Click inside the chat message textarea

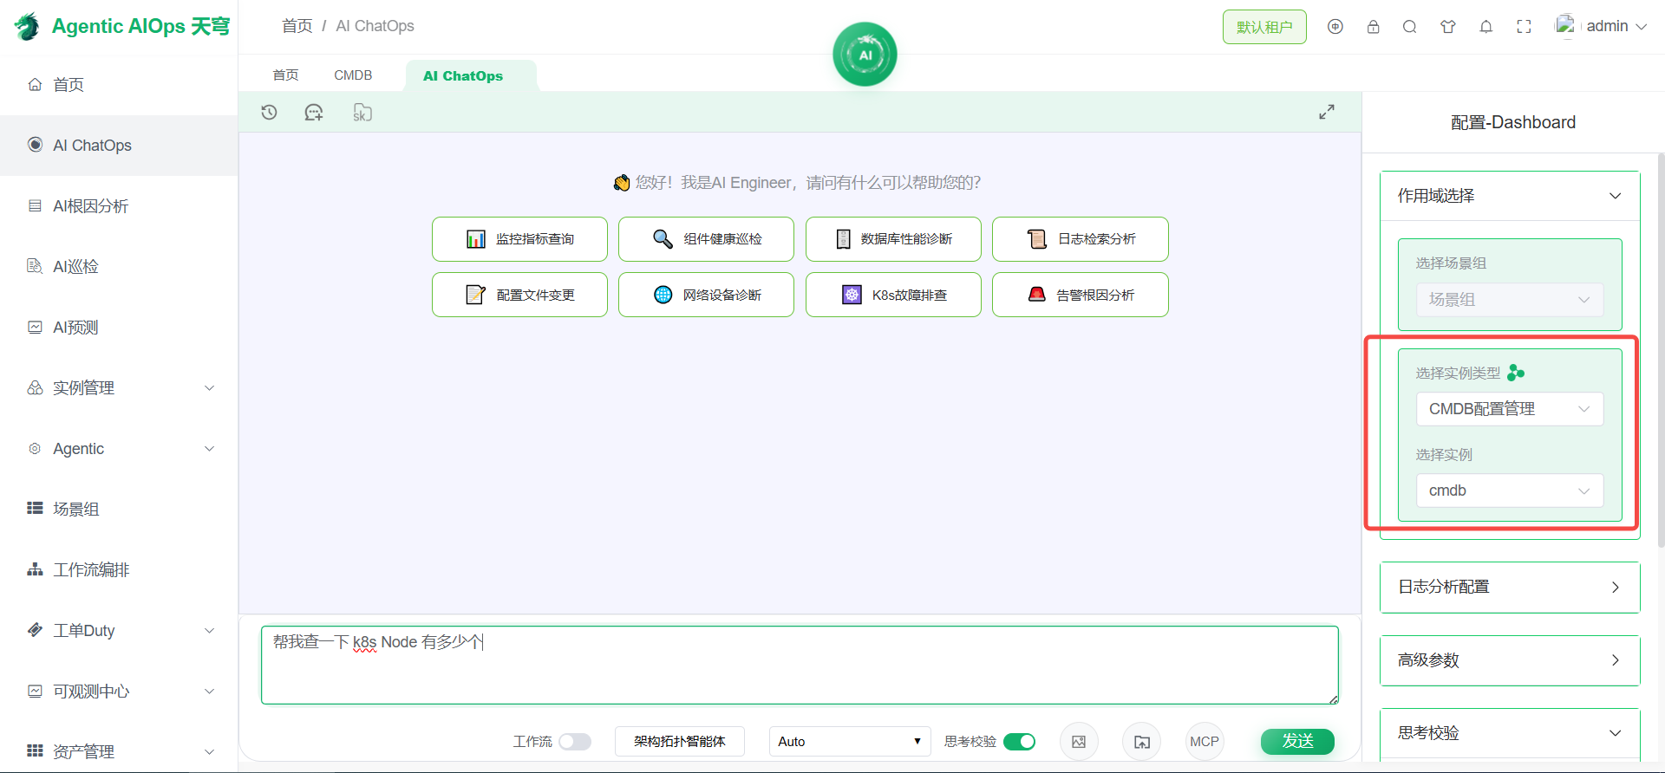pyautogui.click(x=800, y=665)
